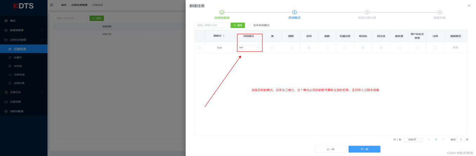Check the 函数 checkbox for test row
476x156 pixels.
point(327,47)
